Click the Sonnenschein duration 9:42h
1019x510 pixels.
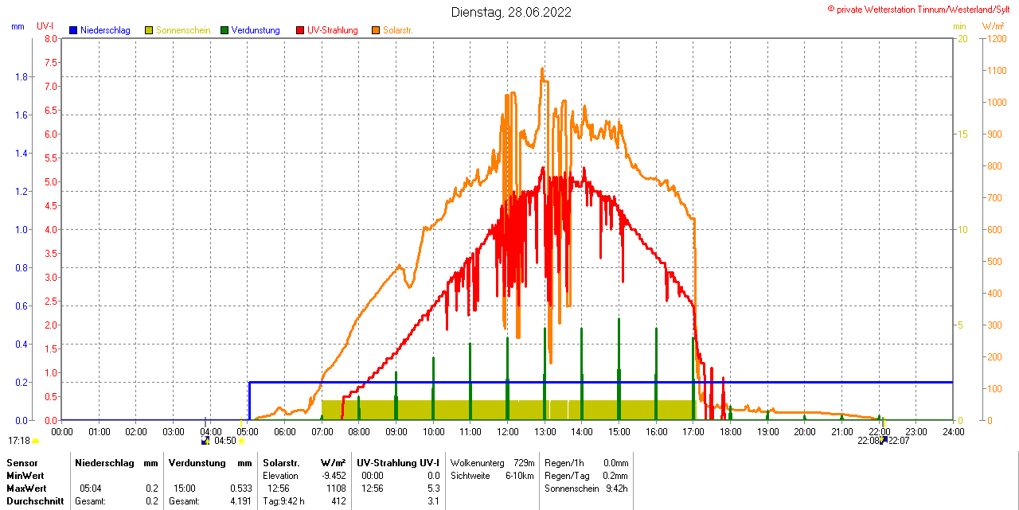click(618, 488)
